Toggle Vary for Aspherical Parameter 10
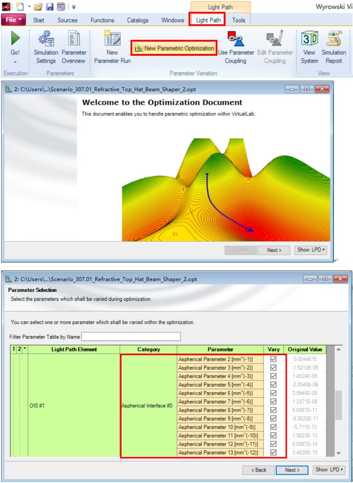Image resolution: width=353 pixels, height=483 pixels. point(273,427)
